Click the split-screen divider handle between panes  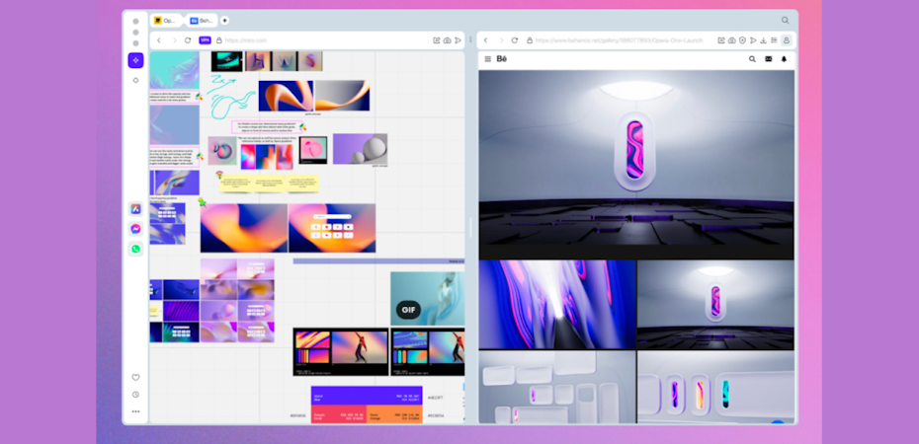pos(470,228)
